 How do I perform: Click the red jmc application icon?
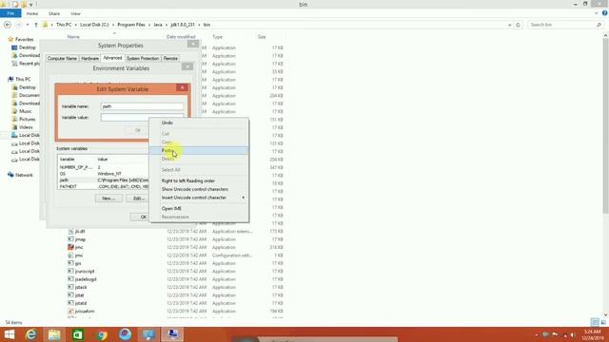point(70,247)
